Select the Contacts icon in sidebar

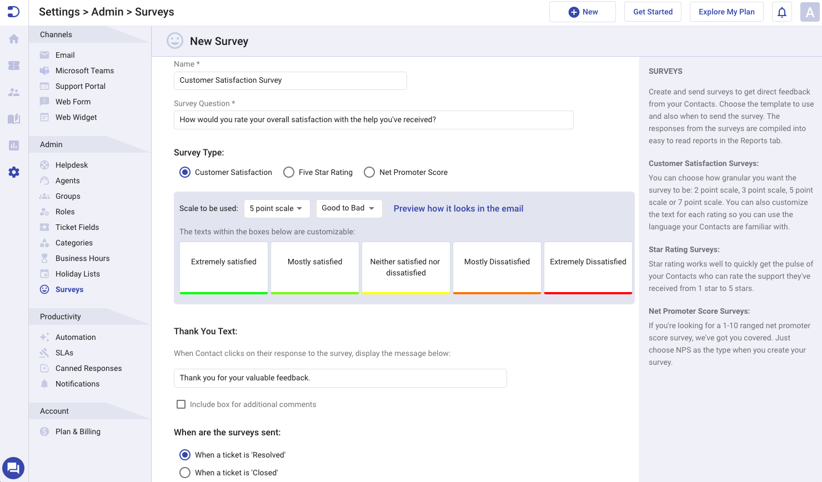pyautogui.click(x=13, y=92)
